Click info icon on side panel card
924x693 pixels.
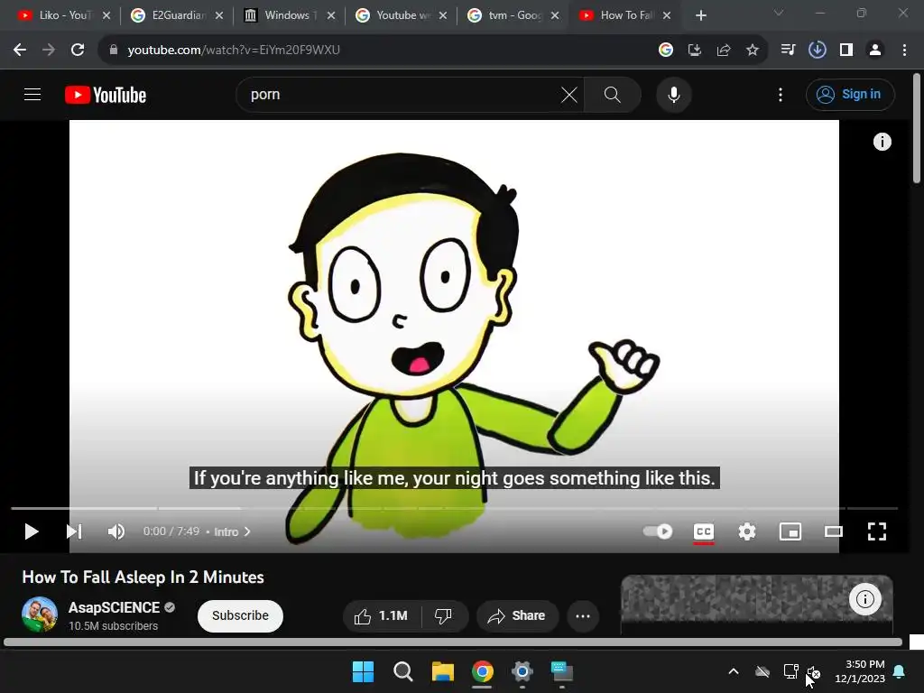pos(864,599)
